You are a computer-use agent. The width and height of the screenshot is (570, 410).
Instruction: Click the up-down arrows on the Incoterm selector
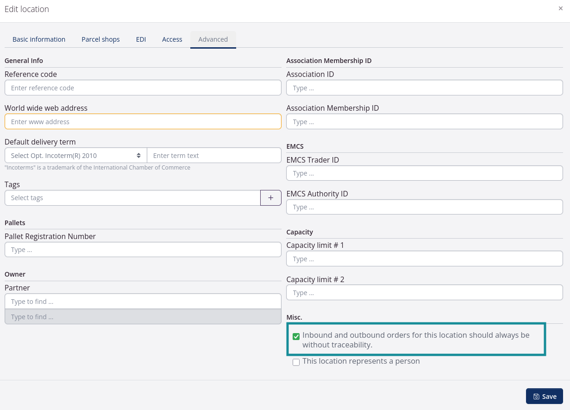tap(138, 155)
